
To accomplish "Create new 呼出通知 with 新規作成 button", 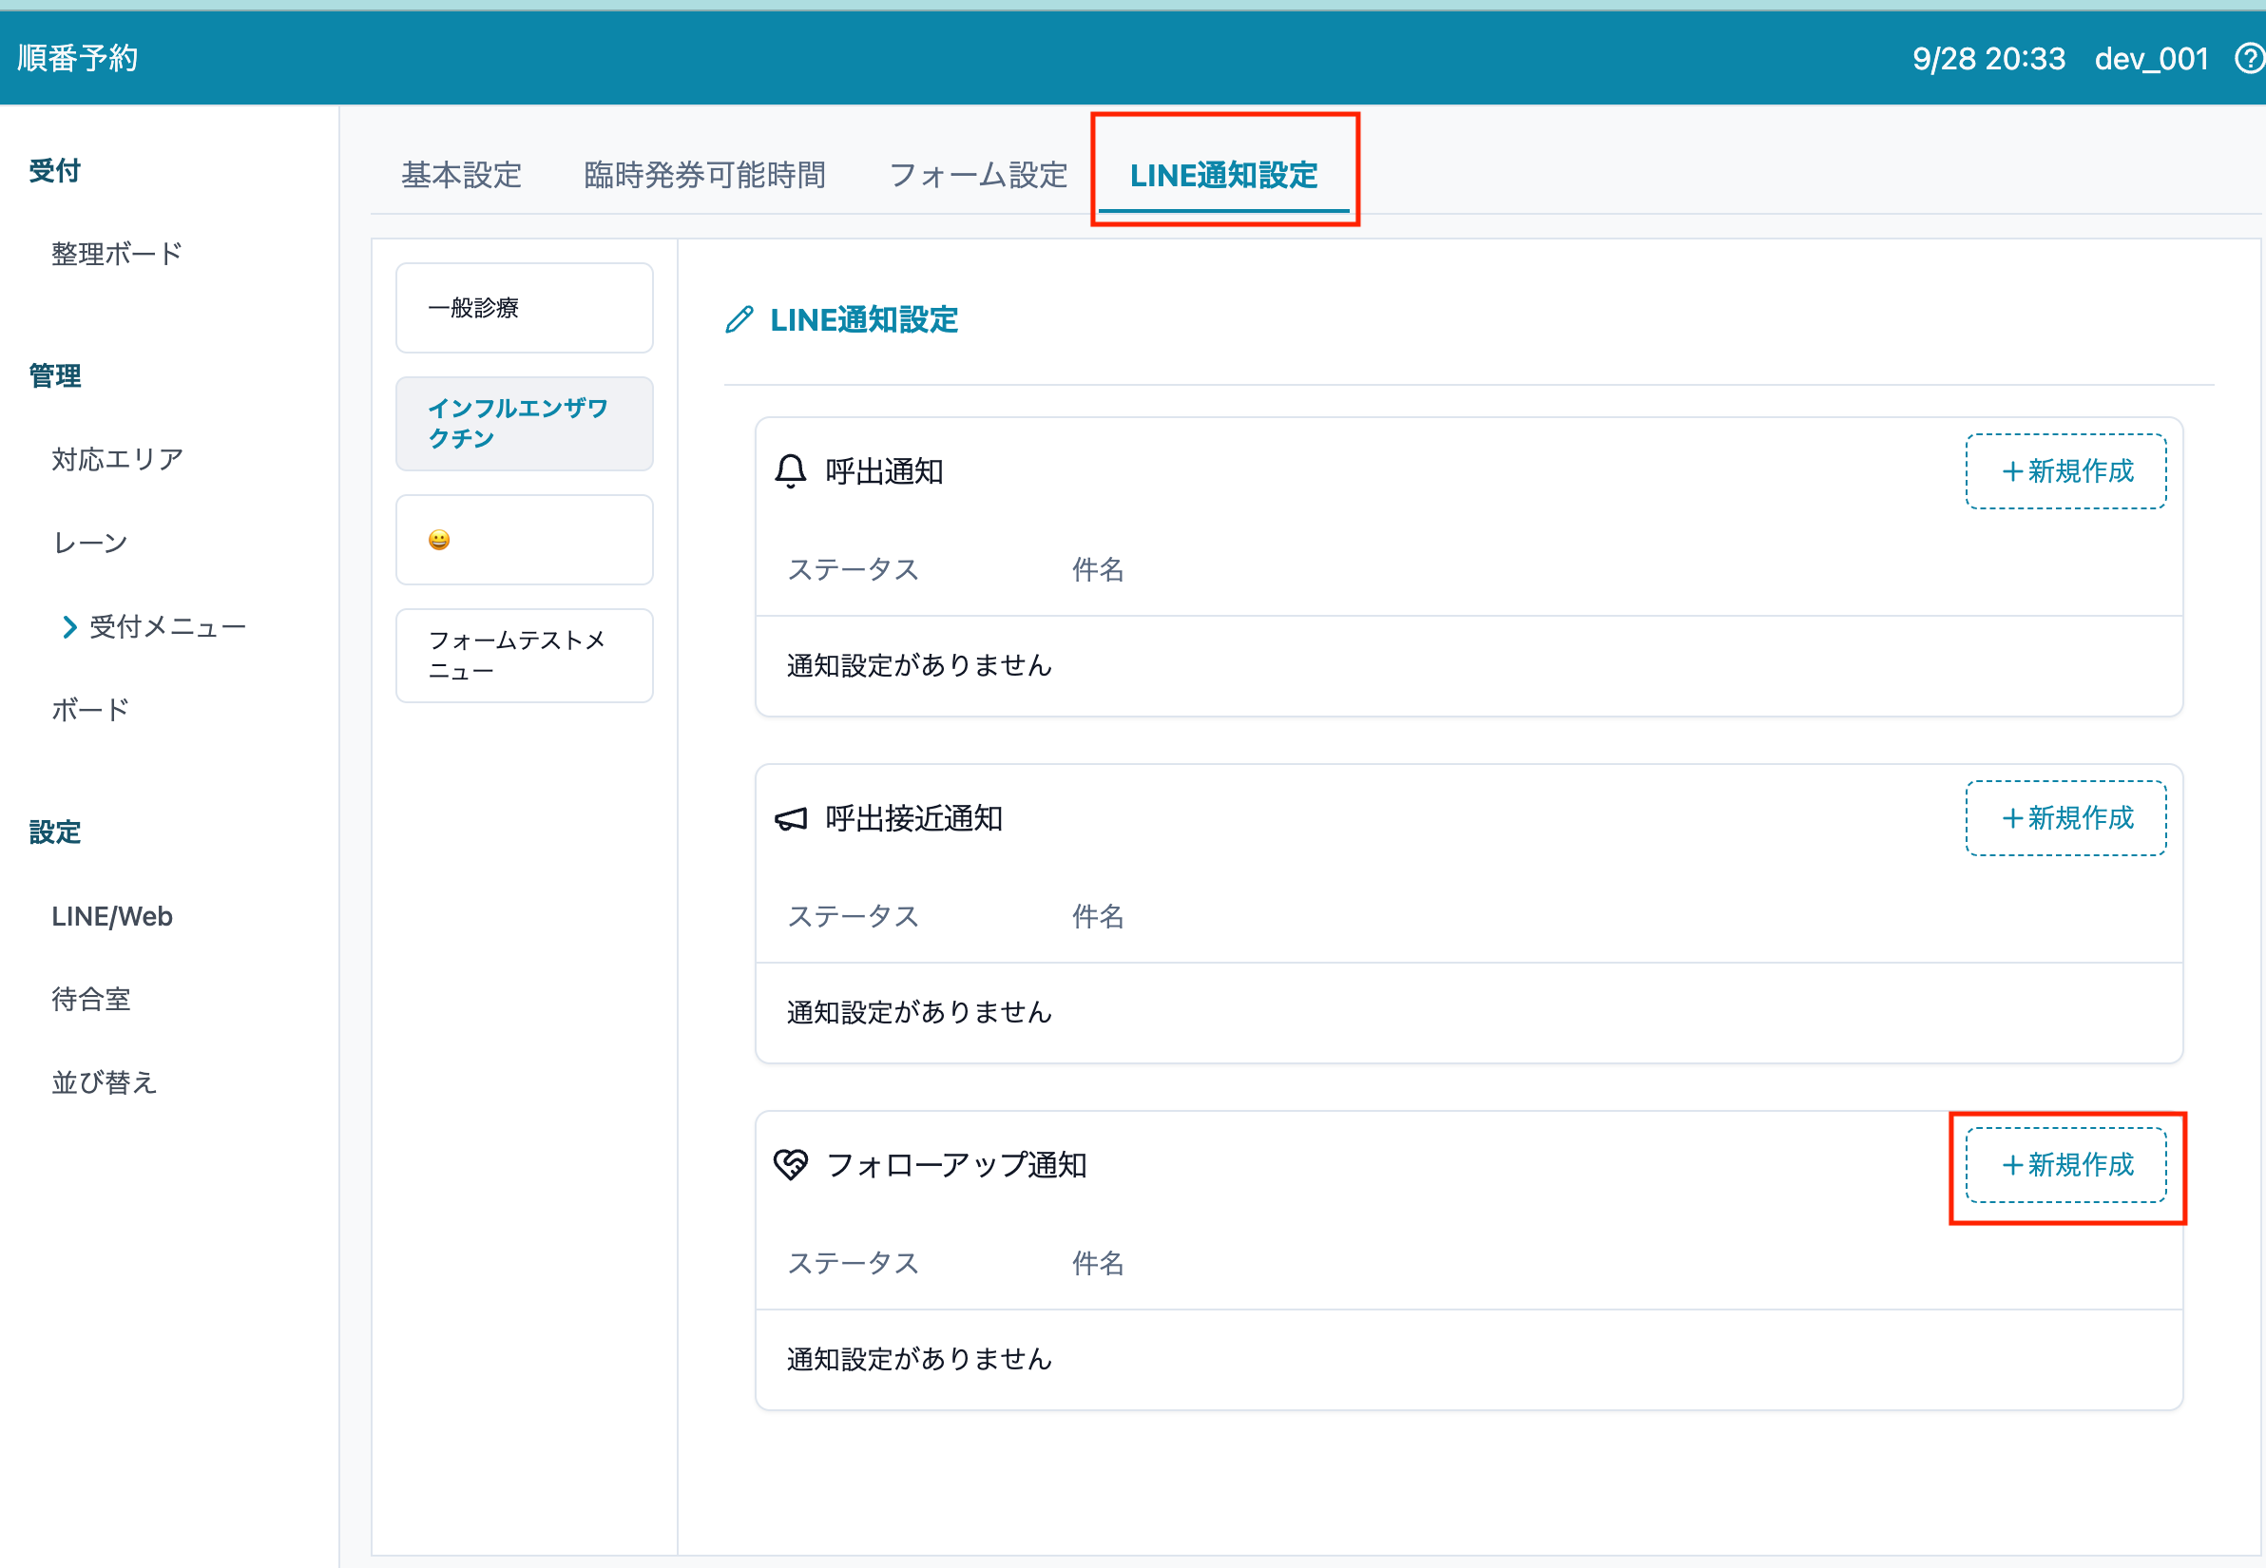I will (x=2065, y=471).
